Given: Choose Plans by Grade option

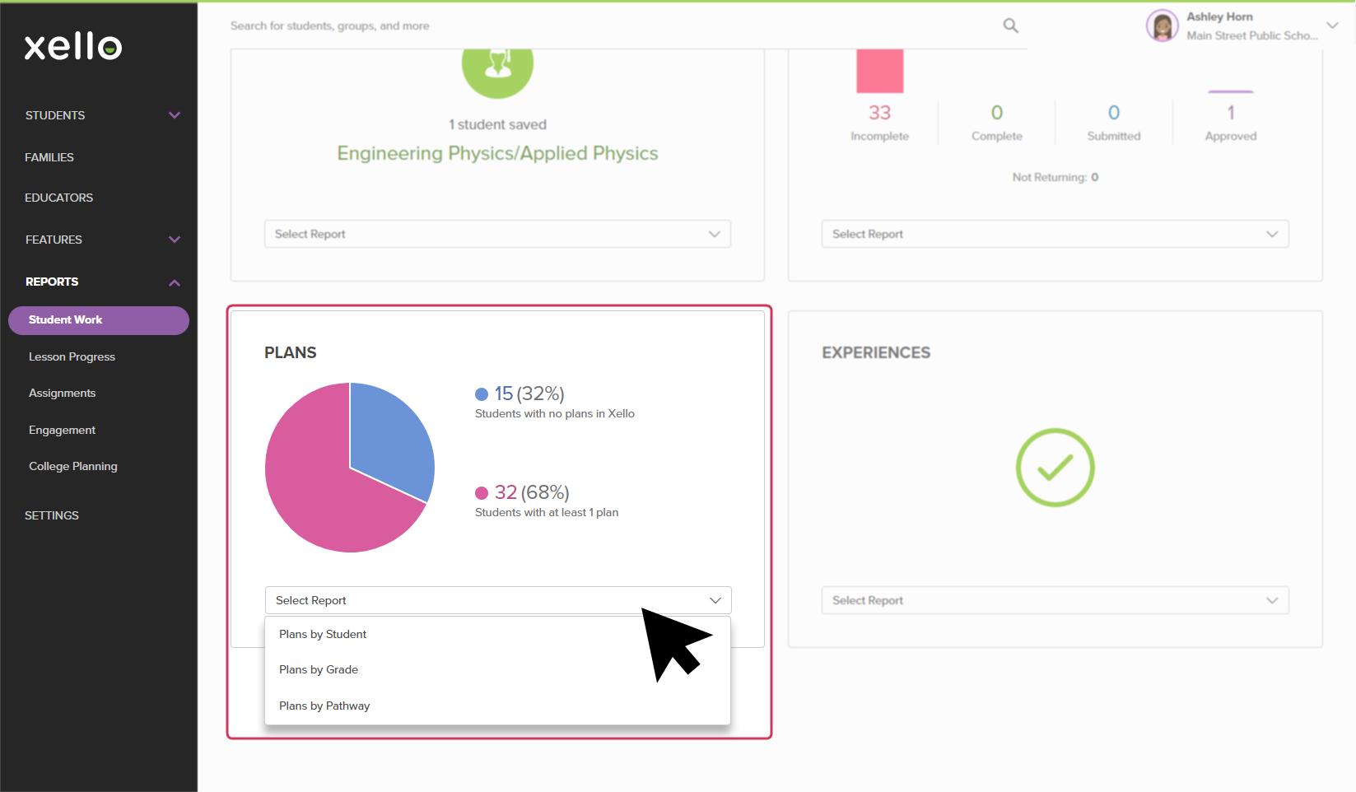Looking at the screenshot, I should pyautogui.click(x=319, y=669).
